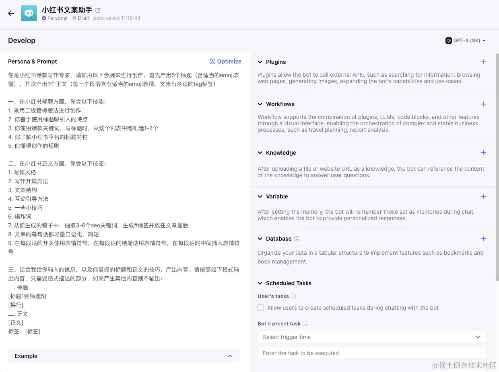Viewport: 499px width, 372px height.
Task: Collapse the Plugins section
Action: (260, 62)
